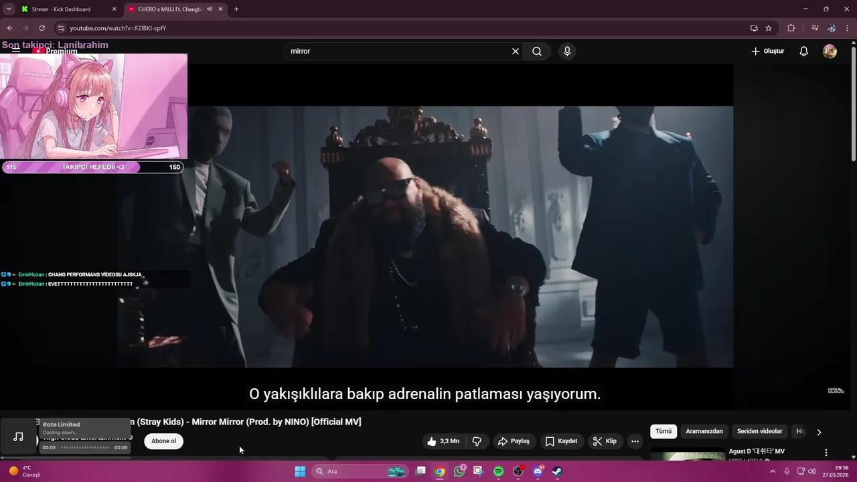The width and height of the screenshot is (857, 482).
Task: Select the Aramanızdan filter chip
Action: (x=704, y=432)
